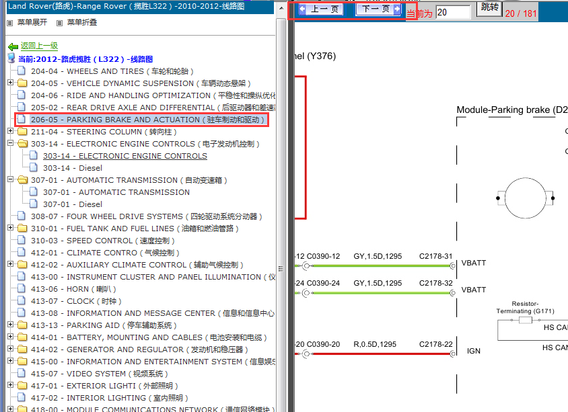The height and width of the screenshot is (412, 568).
Task: Click the Resistor-Terminating (G171) label
Action: (525, 307)
